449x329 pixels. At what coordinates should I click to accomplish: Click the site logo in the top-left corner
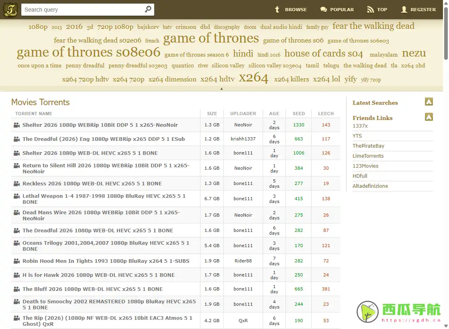[x=10, y=9]
